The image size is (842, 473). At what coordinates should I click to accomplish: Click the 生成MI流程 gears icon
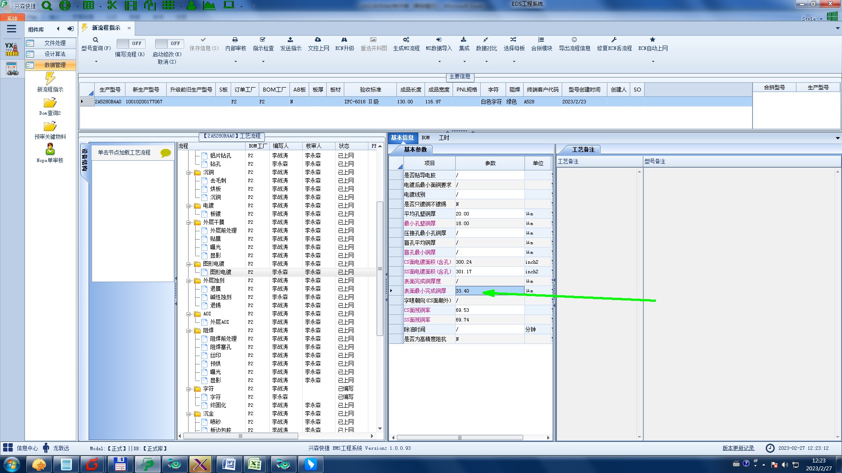click(x=406, y=40)
